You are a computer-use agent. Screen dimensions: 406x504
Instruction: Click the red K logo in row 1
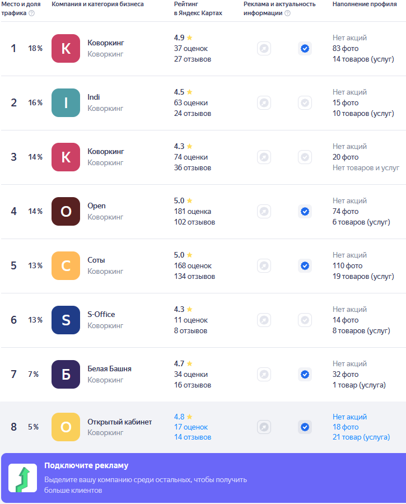point(66,49)
